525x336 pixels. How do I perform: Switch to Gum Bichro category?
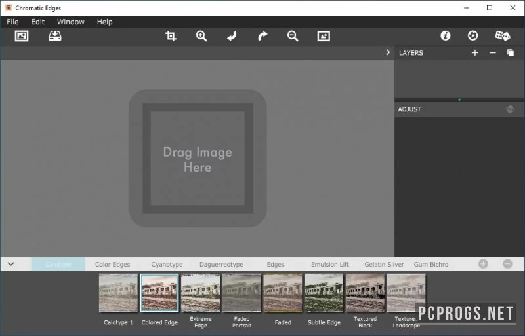click(431, 264)
